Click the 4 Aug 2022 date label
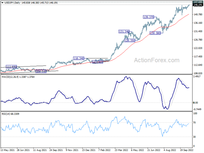The image size is (204, 153). 170,150
